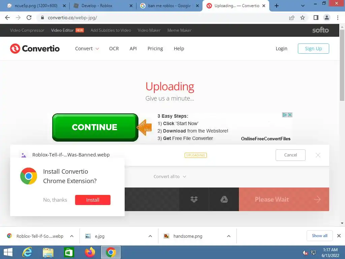
Task: Open the Convert all to dropdown
Action: [170, 177]
